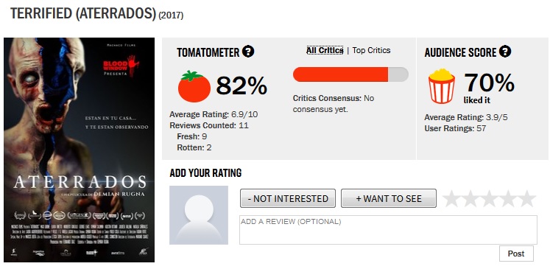The width and height of the screenshot is (550, 269).
Task: Open the Tomatometer help question mark
Action: click(248, 52)
